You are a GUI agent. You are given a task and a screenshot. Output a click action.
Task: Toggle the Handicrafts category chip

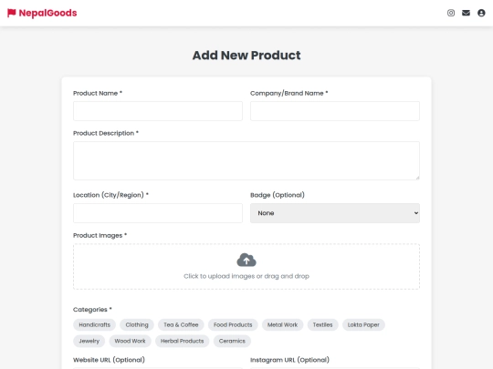click(95, 324)
